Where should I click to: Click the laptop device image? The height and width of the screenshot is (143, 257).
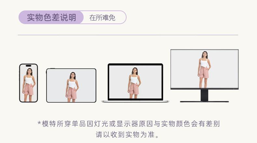pos(135,83)
